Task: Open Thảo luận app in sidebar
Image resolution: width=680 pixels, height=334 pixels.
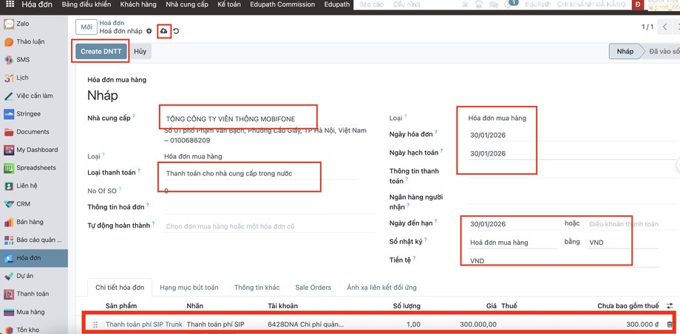Action: [34, 42]
